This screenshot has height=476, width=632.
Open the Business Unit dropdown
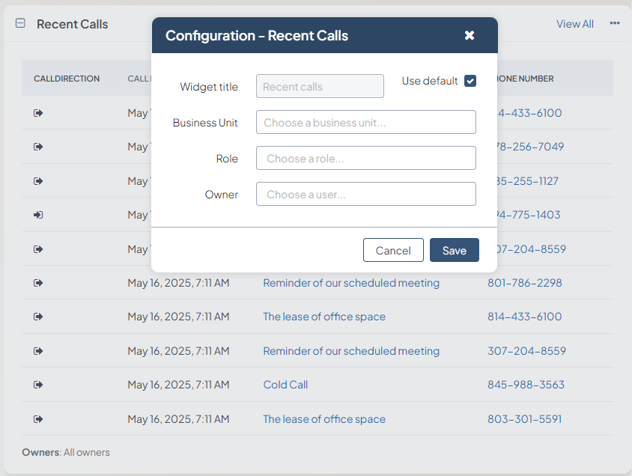point(365,122)
